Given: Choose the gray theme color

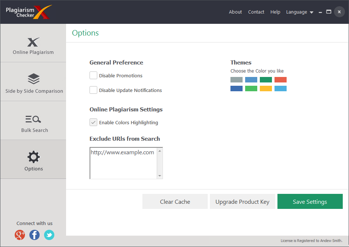Looking at the screenshot, I should [236, 80].
